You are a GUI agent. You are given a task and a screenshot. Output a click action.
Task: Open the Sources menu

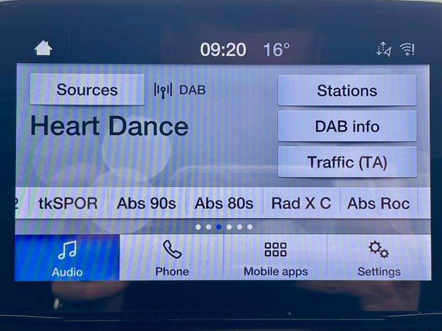(87, 90)
